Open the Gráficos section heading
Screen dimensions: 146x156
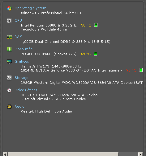22,61
